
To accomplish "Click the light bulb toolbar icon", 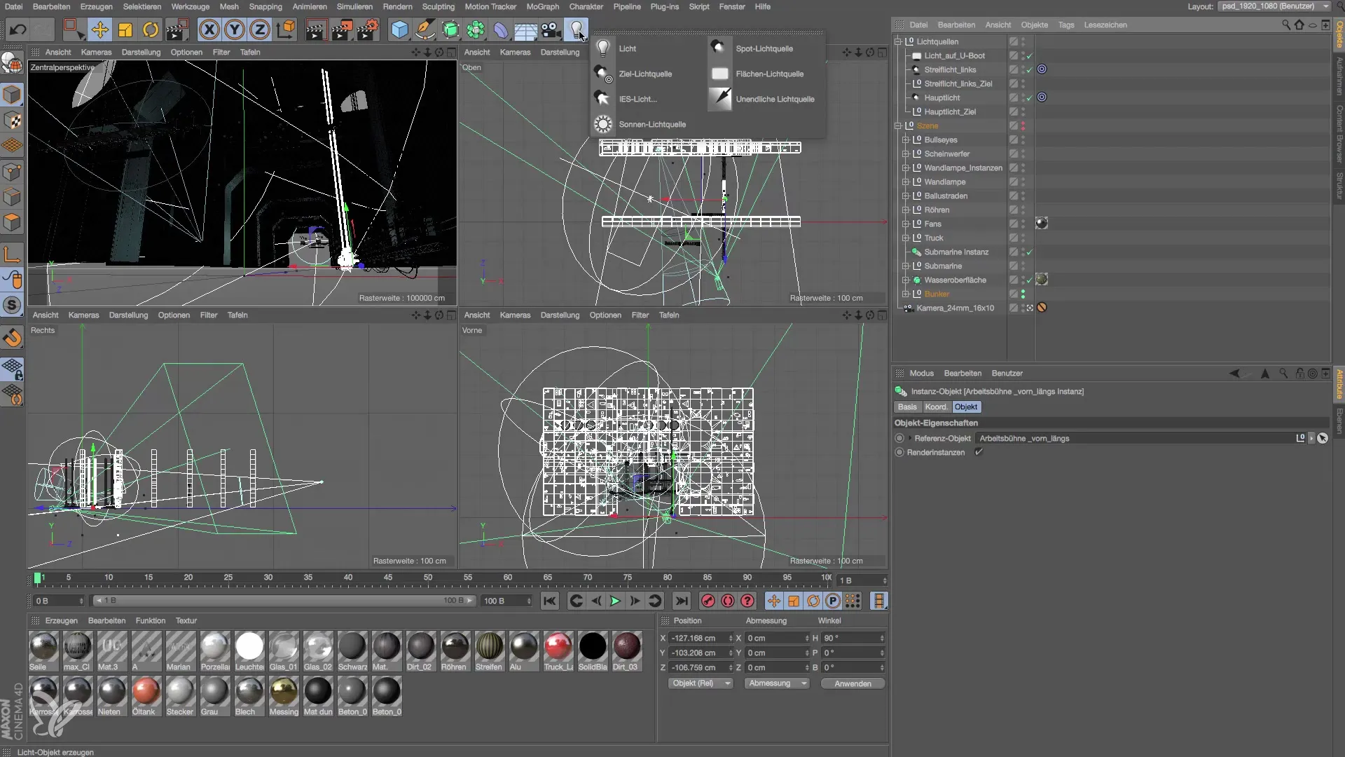I will click(x=577, y=30).
